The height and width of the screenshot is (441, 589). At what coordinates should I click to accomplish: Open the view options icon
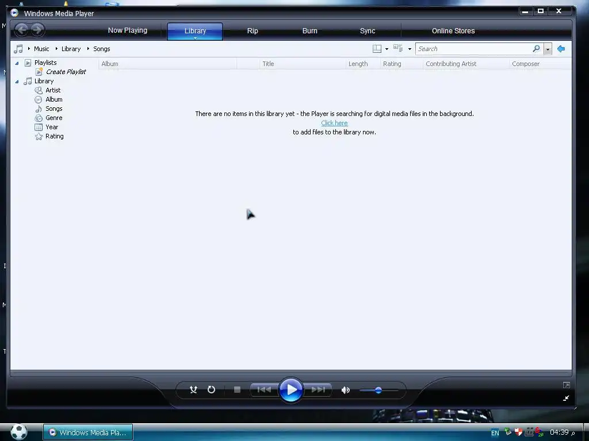[398, 48]
